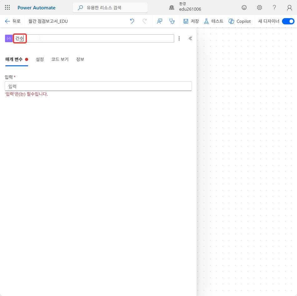This screenshot has width=297, height=296.
Task: Click the flow name 월간 점검보고서_EDU
Action: [x=48, y=21]
